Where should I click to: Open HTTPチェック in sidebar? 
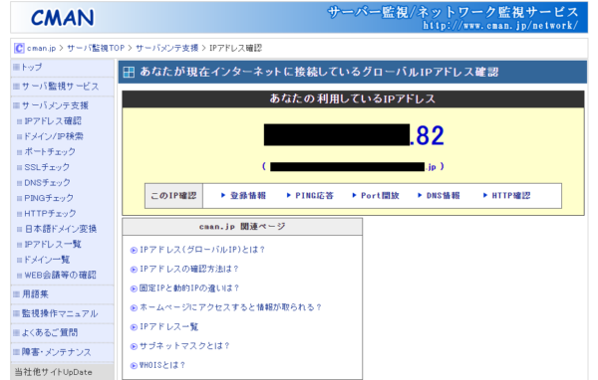coord(50,213)
